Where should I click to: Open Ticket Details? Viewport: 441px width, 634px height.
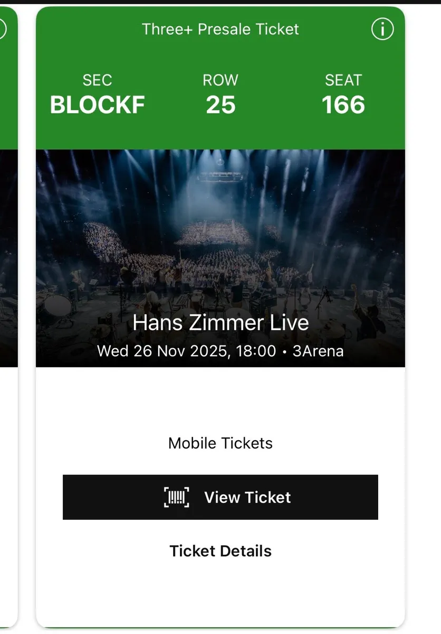coord(220,551)
